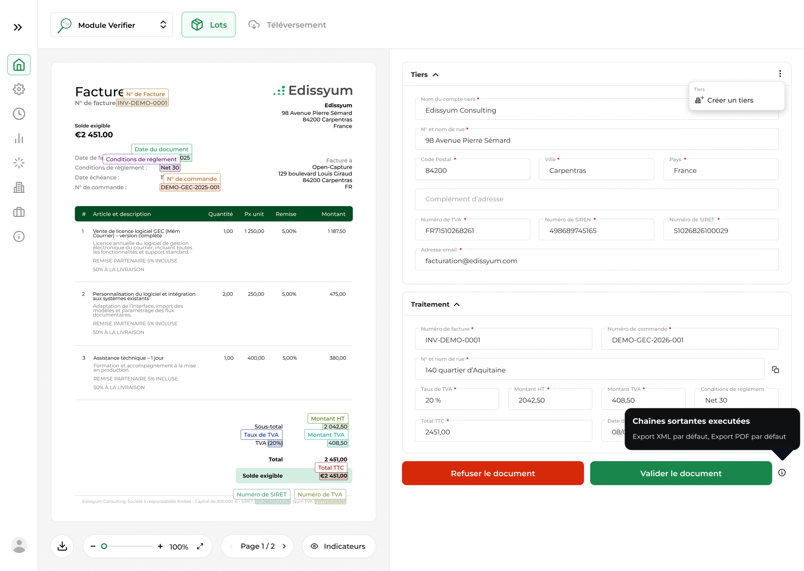Collapse the Traitement section
This screenshot has width=804, height=571.
click(457, 304)
